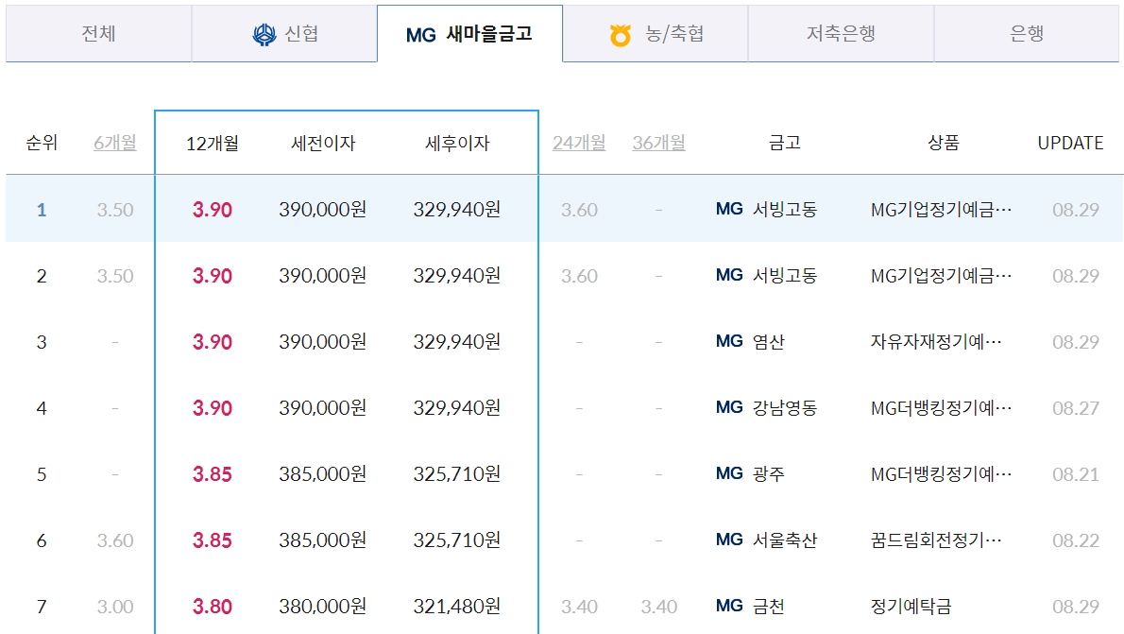Click MG logo beside 금천
The width and height of the screenshot is (1124, 634).
point(729,606)
